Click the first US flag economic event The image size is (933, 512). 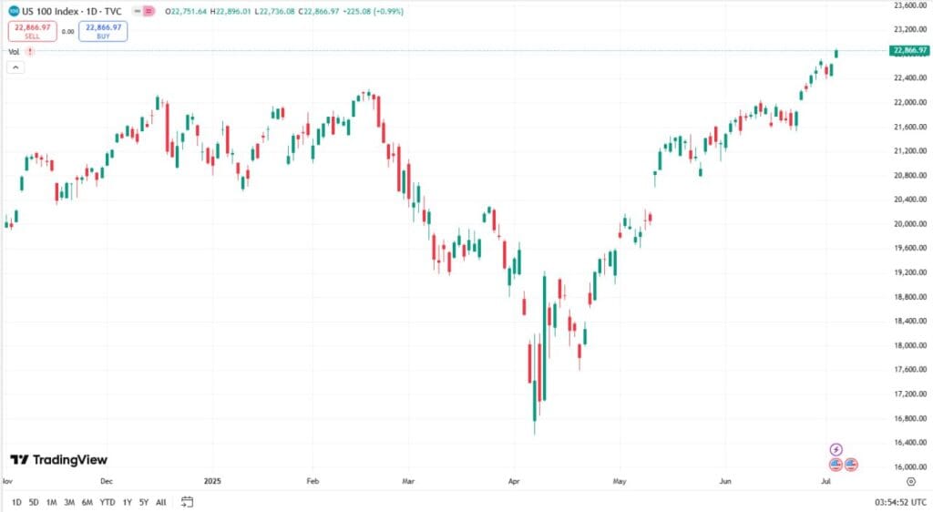click(x=836, y=465)
